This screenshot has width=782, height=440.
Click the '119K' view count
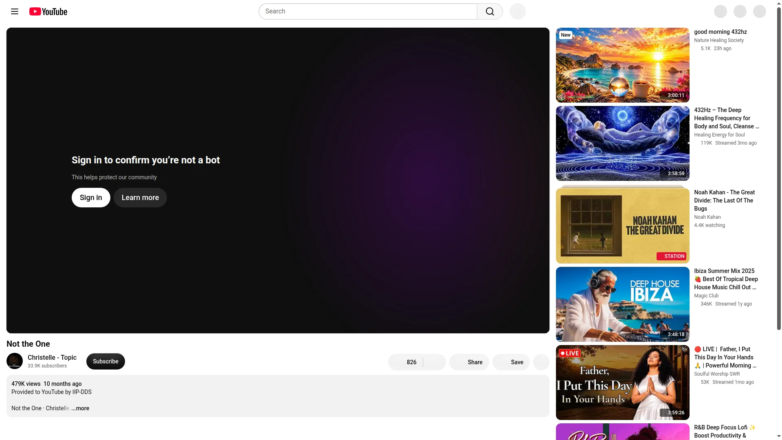[706, 143]
